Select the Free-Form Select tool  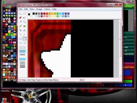[20, 13]
